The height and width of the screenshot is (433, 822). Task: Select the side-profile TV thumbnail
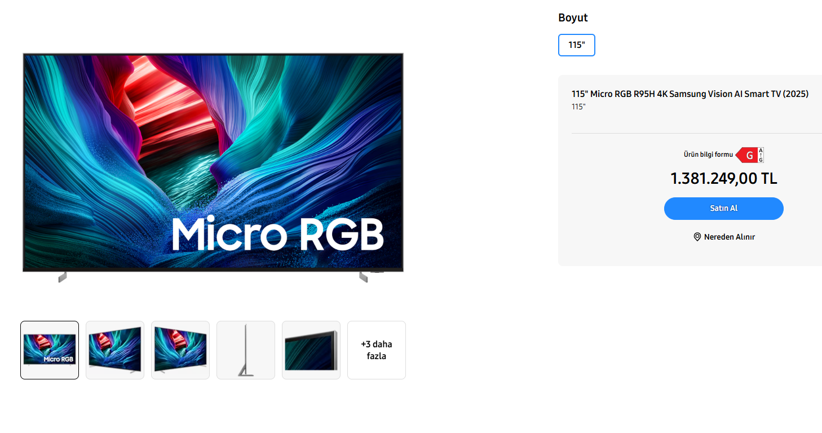point(246,350)
